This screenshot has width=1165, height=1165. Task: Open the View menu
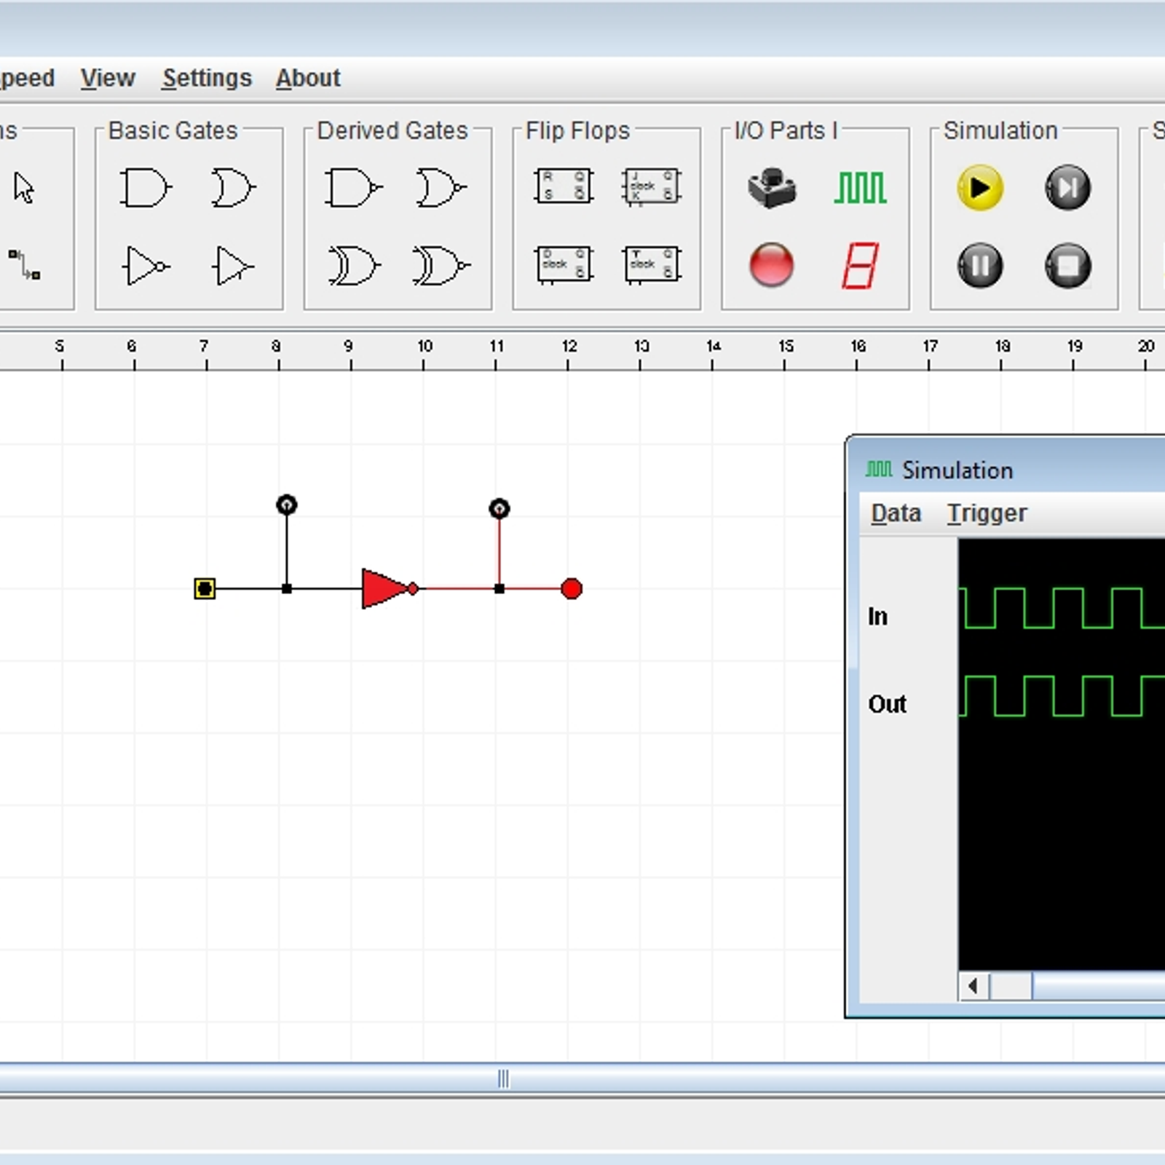pos(108,78)
